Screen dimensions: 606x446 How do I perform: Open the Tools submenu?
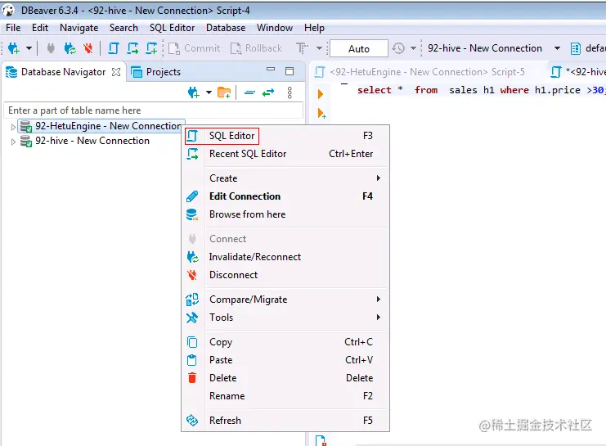click(x=285, y=318)
